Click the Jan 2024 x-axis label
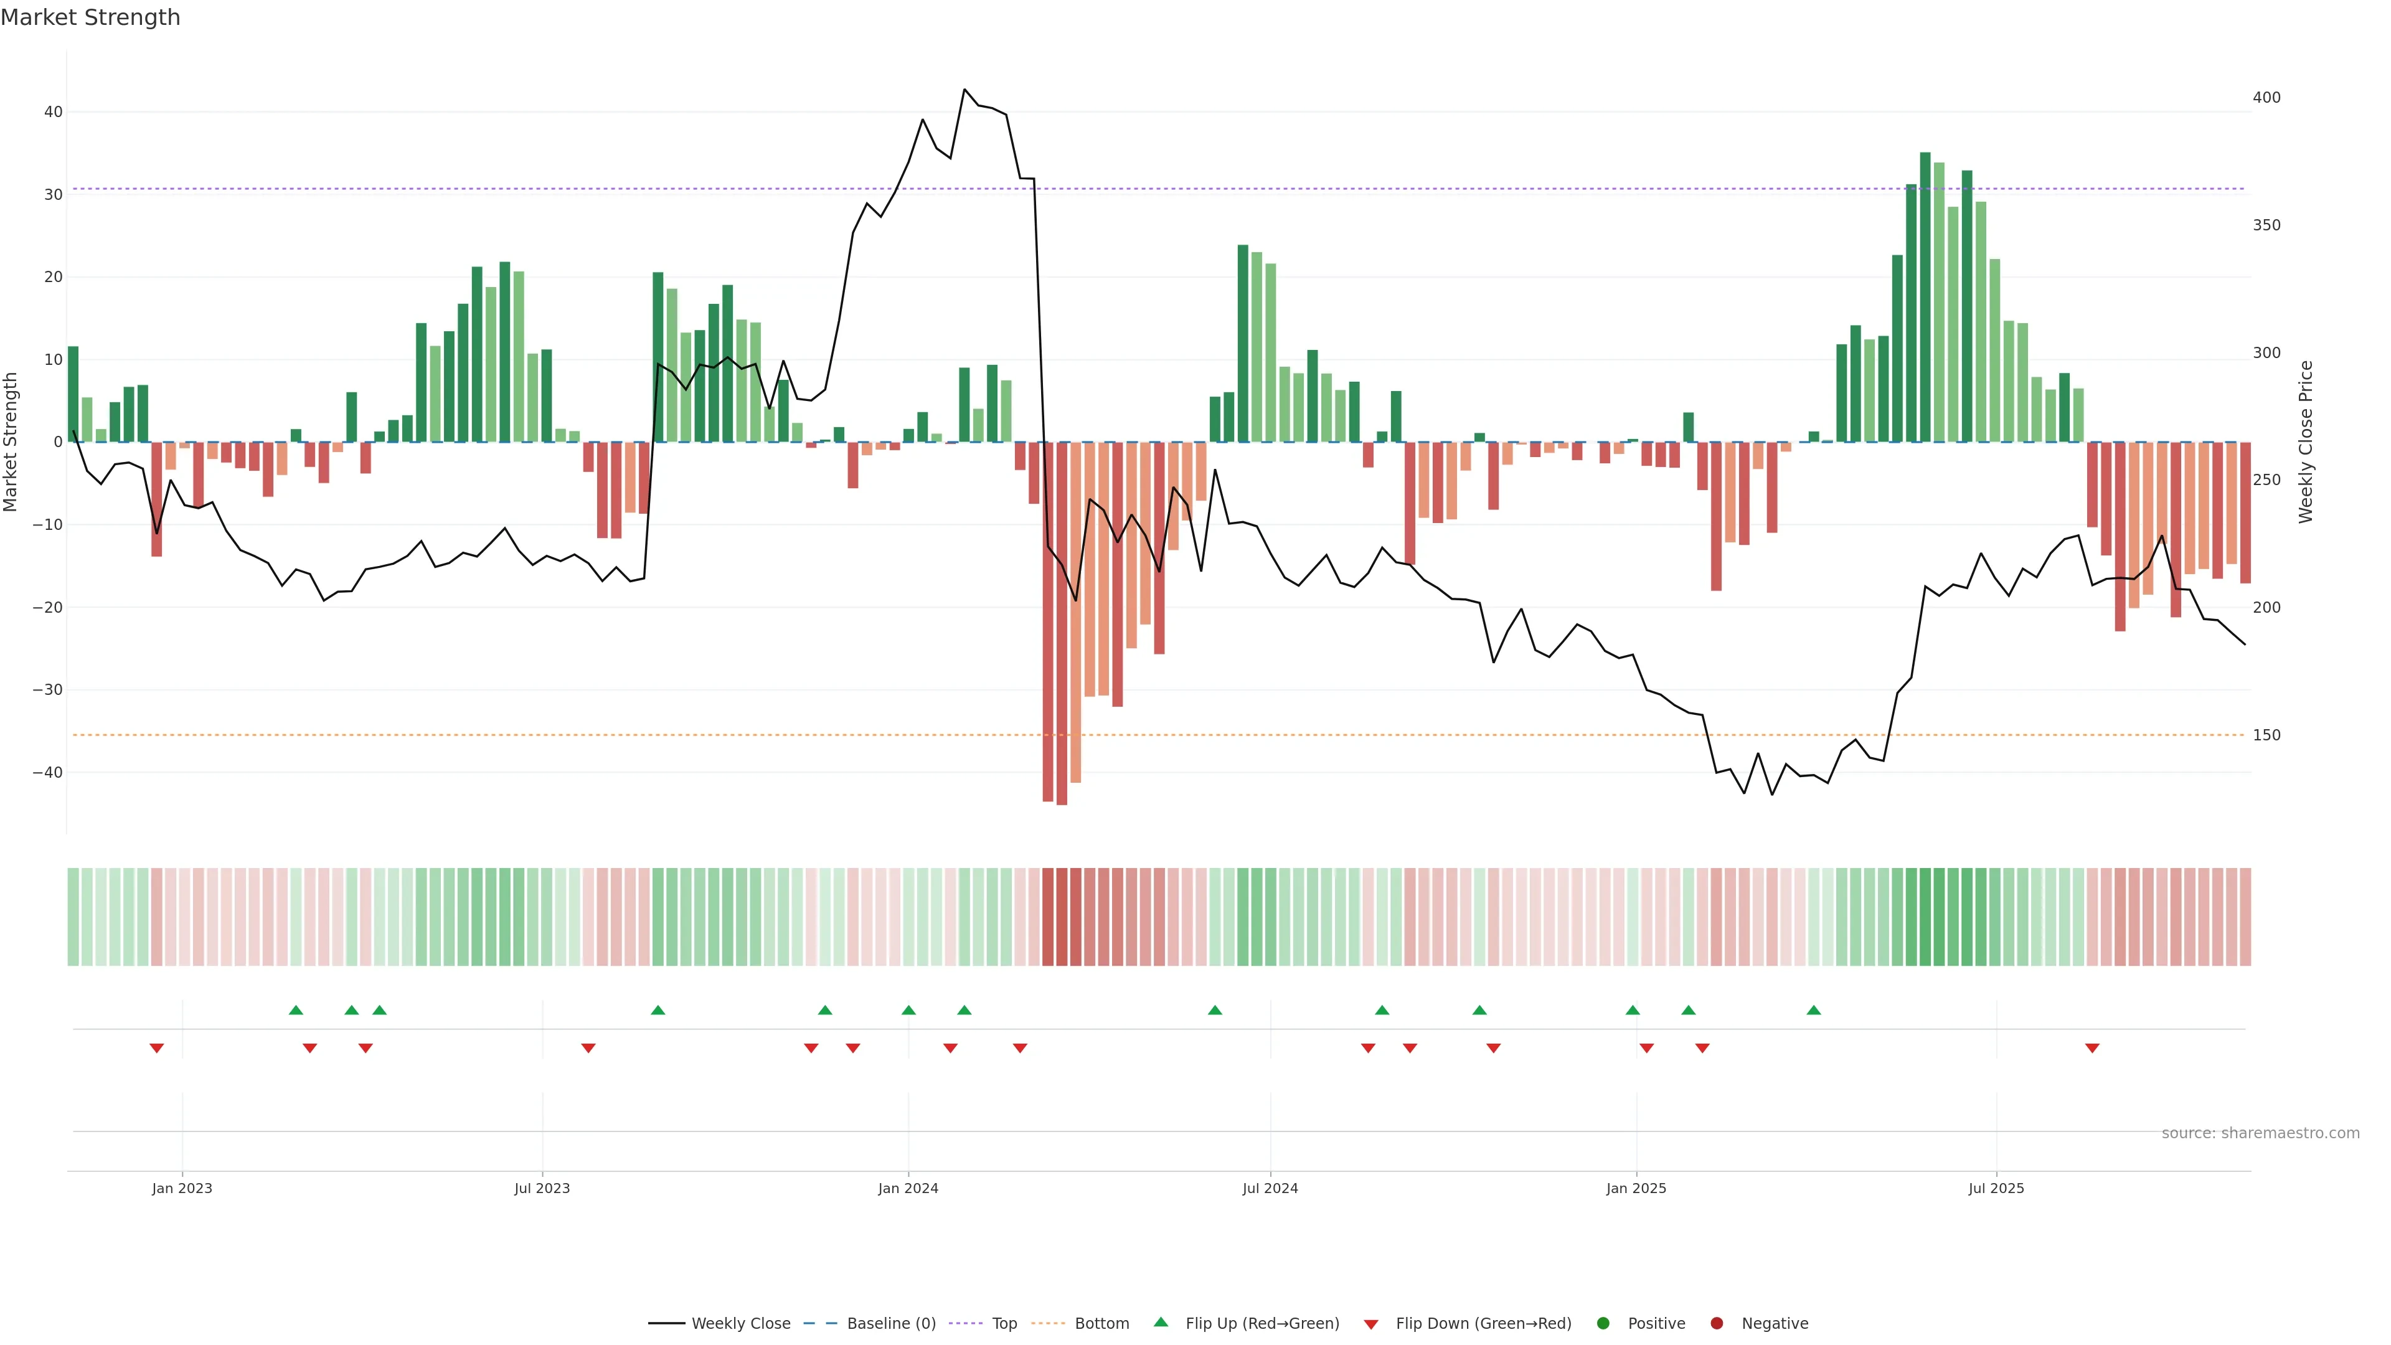The height and width of the screenshot is (1345, 2391). 908,1188
